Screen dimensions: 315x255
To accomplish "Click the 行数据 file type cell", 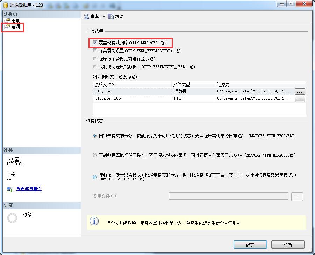I will (193, 91).
